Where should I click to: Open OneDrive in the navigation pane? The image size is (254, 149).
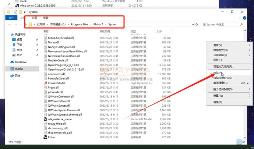(x=21, y=62)
